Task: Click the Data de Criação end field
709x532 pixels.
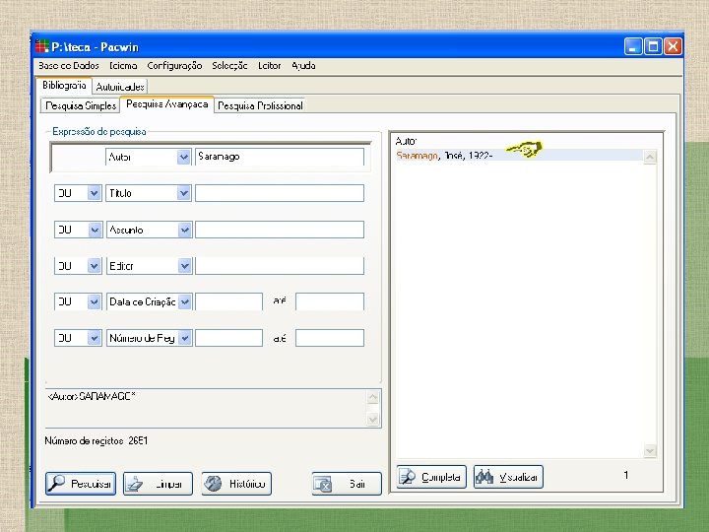Action: coord(330,301)
